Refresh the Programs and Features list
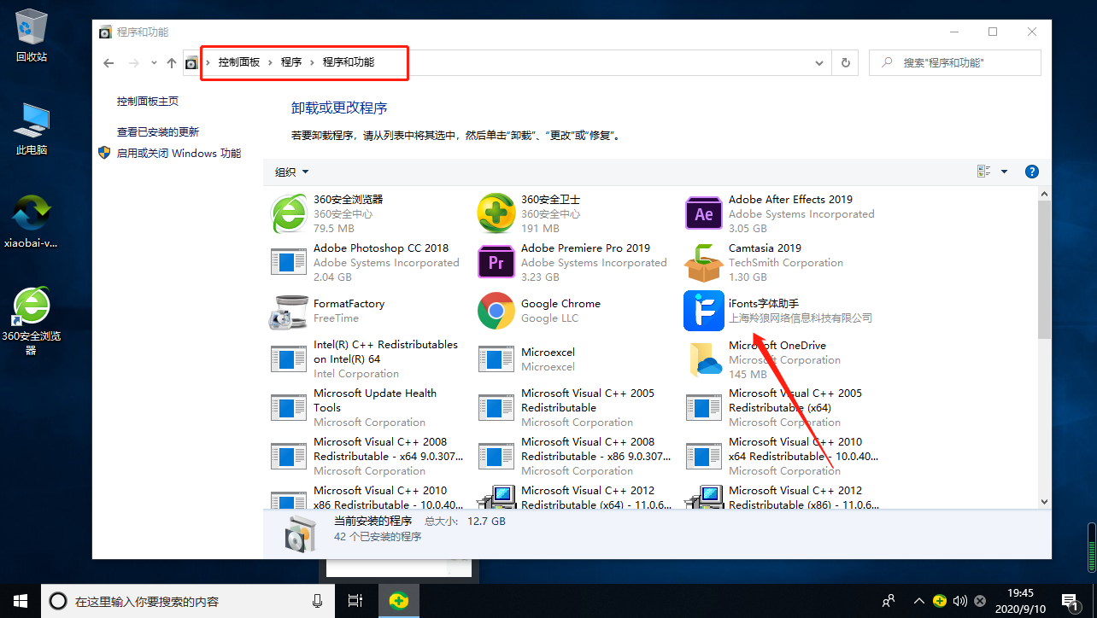 point(846,62)
